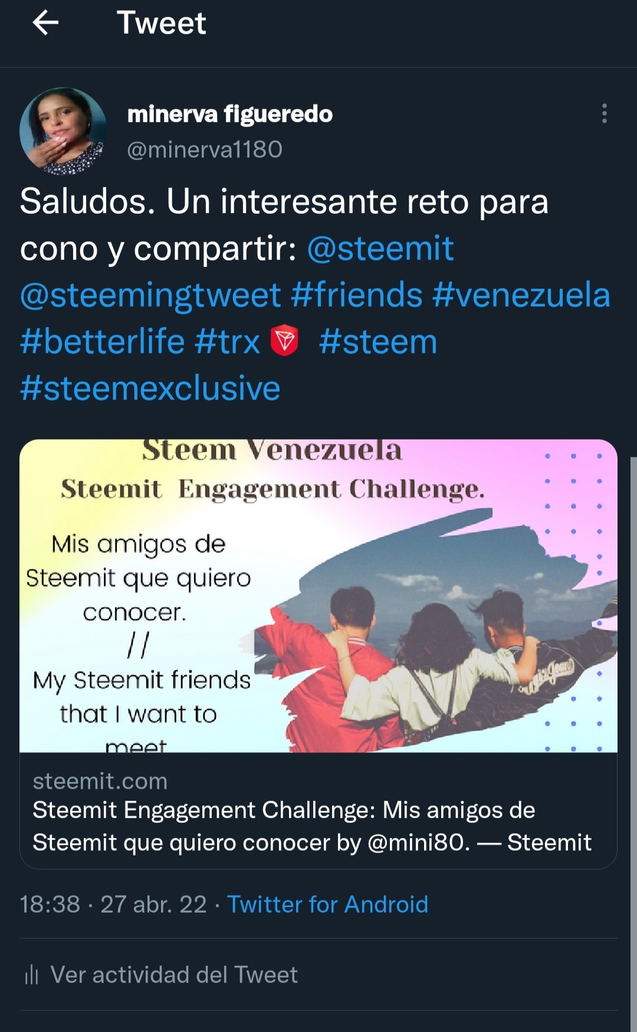Select the minerva figueredo display name
The height and width of the screenshot is (1032, 637).
point(230,114)
